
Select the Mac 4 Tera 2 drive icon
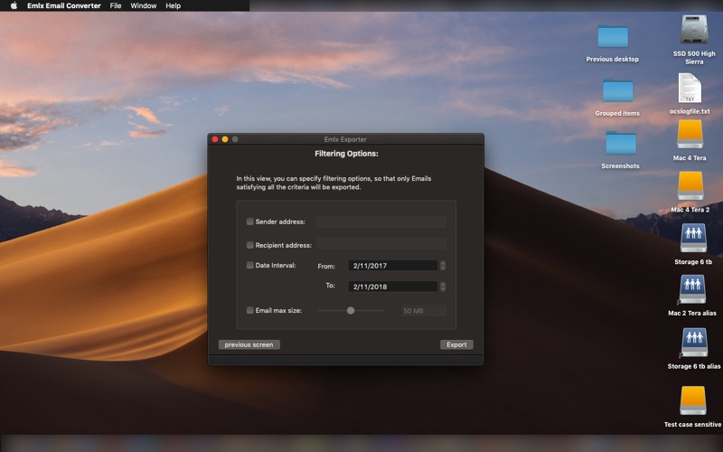[x=690, y=186]
